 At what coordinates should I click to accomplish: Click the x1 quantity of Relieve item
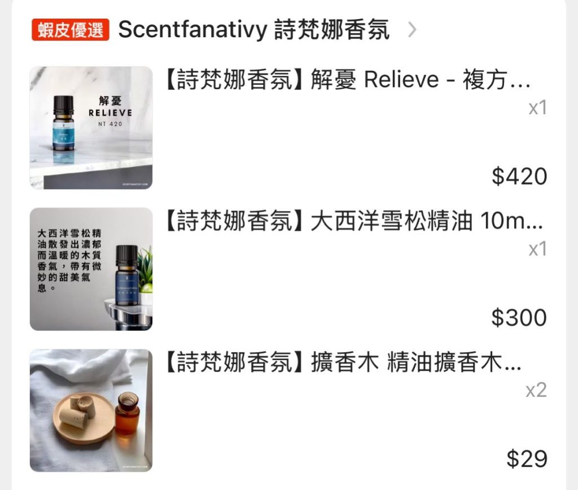coord(538,108)
